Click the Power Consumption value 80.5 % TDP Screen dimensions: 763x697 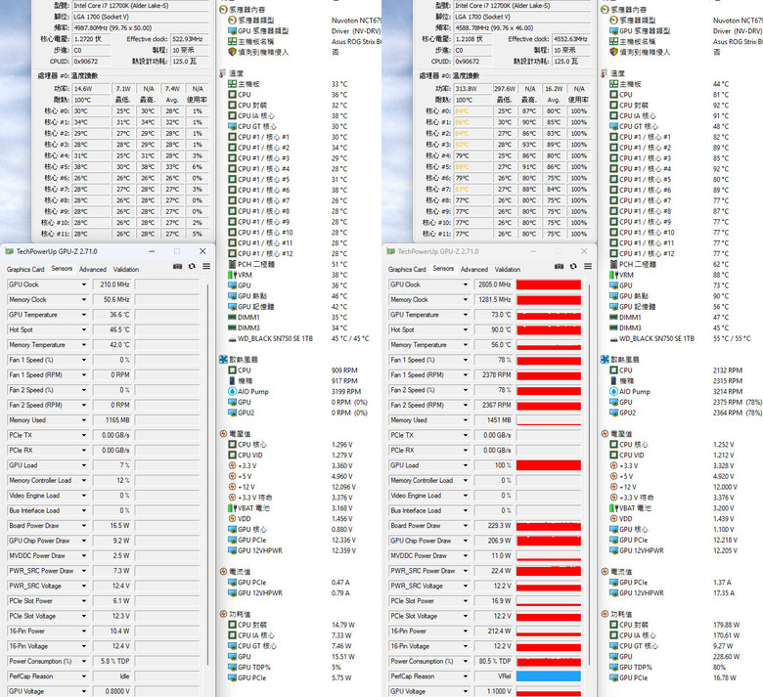[x=494, y=661]
